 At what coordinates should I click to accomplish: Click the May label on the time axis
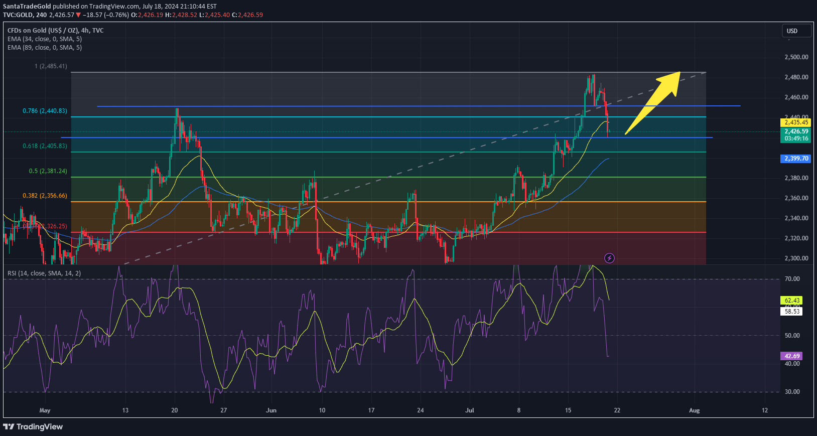(45, 410)
